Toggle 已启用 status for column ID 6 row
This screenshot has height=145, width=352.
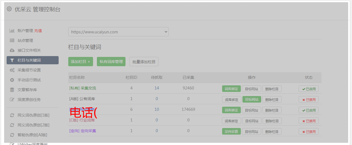[x=309, y=110]
